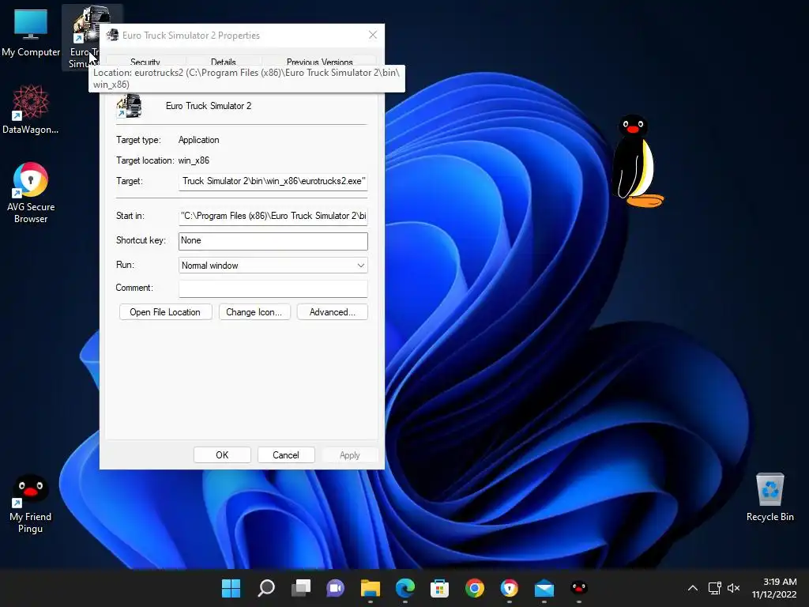The width and height of the screenshot is (809, 607).
Task: Switch to the Security tab
Action: pos(145,62)
